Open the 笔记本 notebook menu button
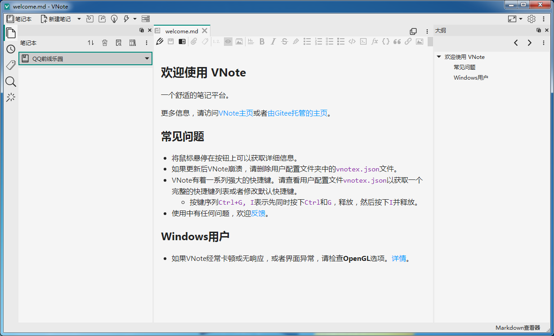 tap(19, 19)
